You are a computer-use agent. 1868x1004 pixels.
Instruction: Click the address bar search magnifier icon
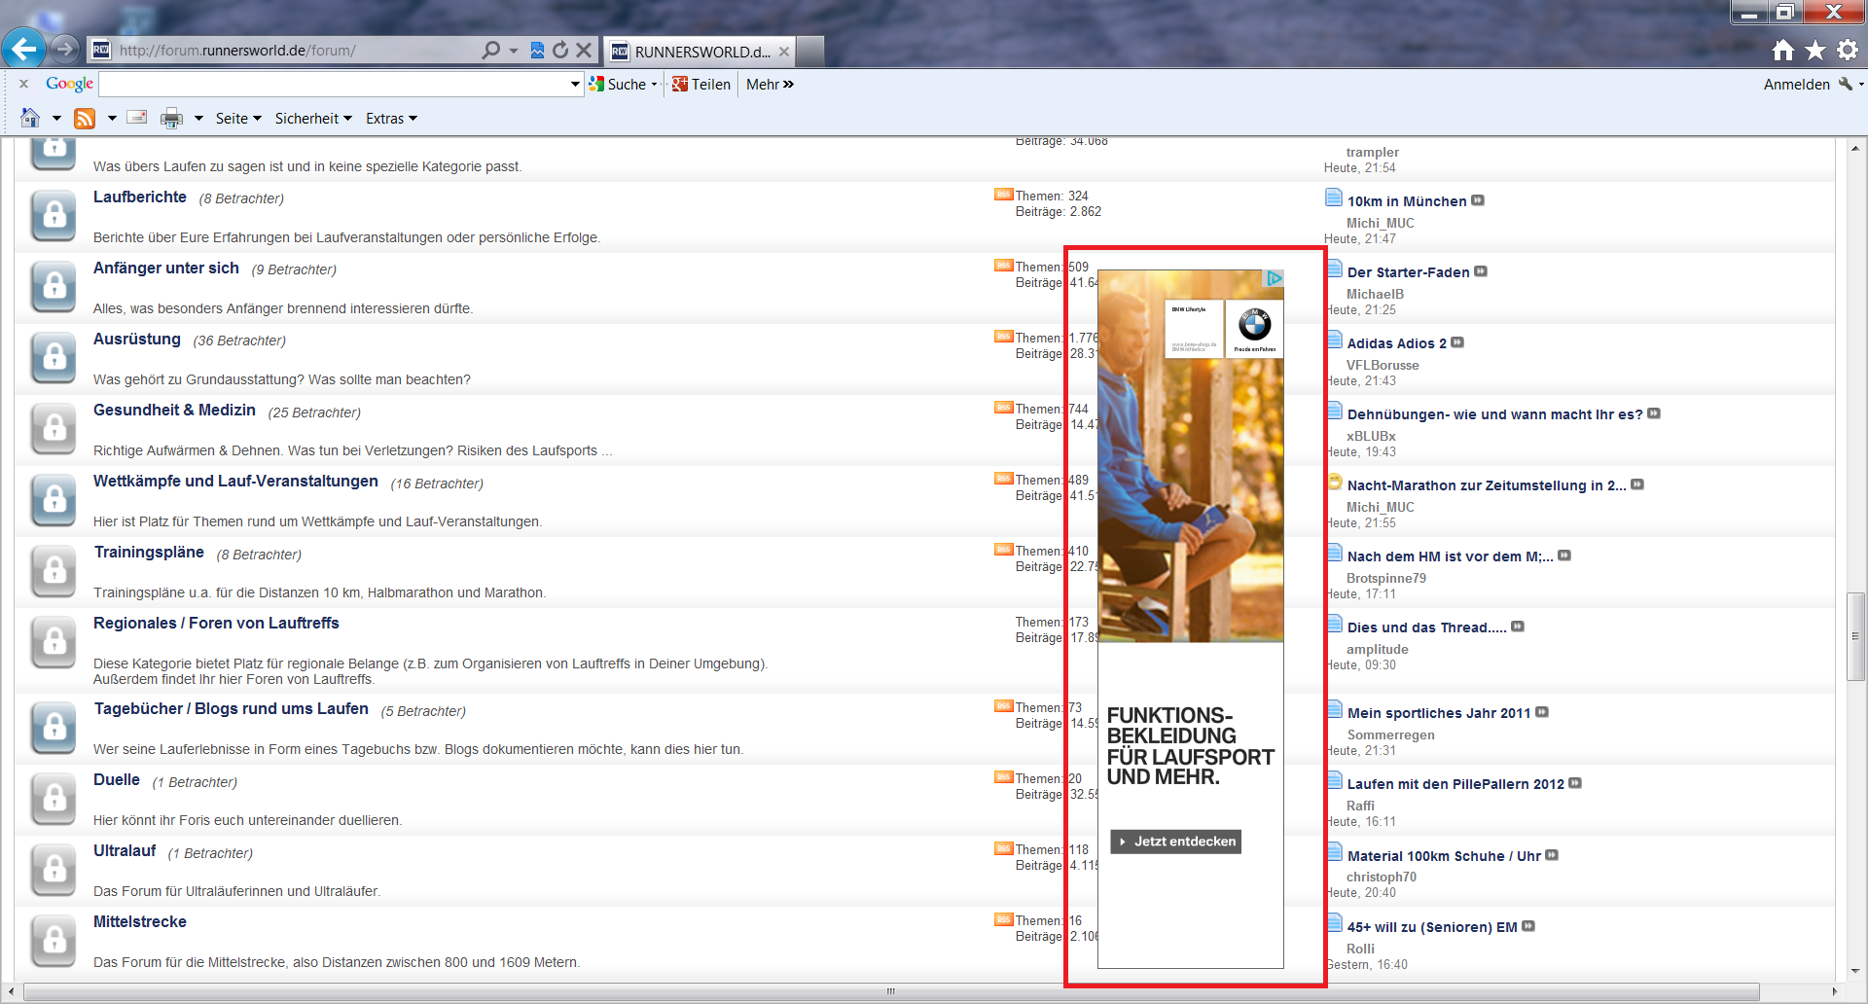point(491,50)
